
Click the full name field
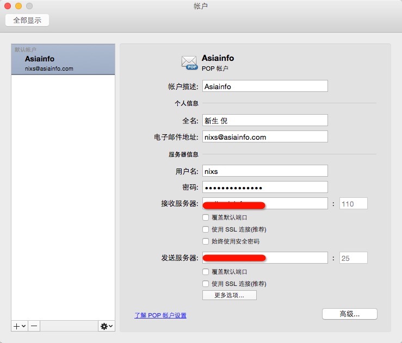click(265, 120)
